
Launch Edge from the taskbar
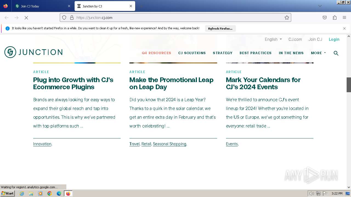59,193
